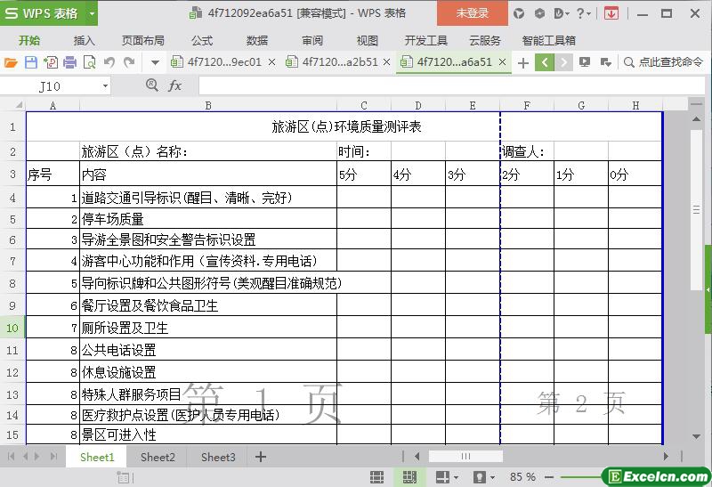Click the horizontal scrollbar thumb
Viewport: 712px width, 487px height.
(x=465, y=456)
